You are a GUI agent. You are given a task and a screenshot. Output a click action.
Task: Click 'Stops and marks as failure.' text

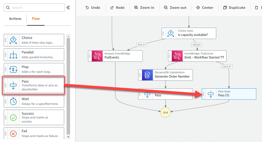(x=40, y=136)
